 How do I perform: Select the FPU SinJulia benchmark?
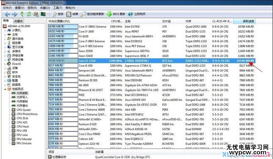click(24, 144)
